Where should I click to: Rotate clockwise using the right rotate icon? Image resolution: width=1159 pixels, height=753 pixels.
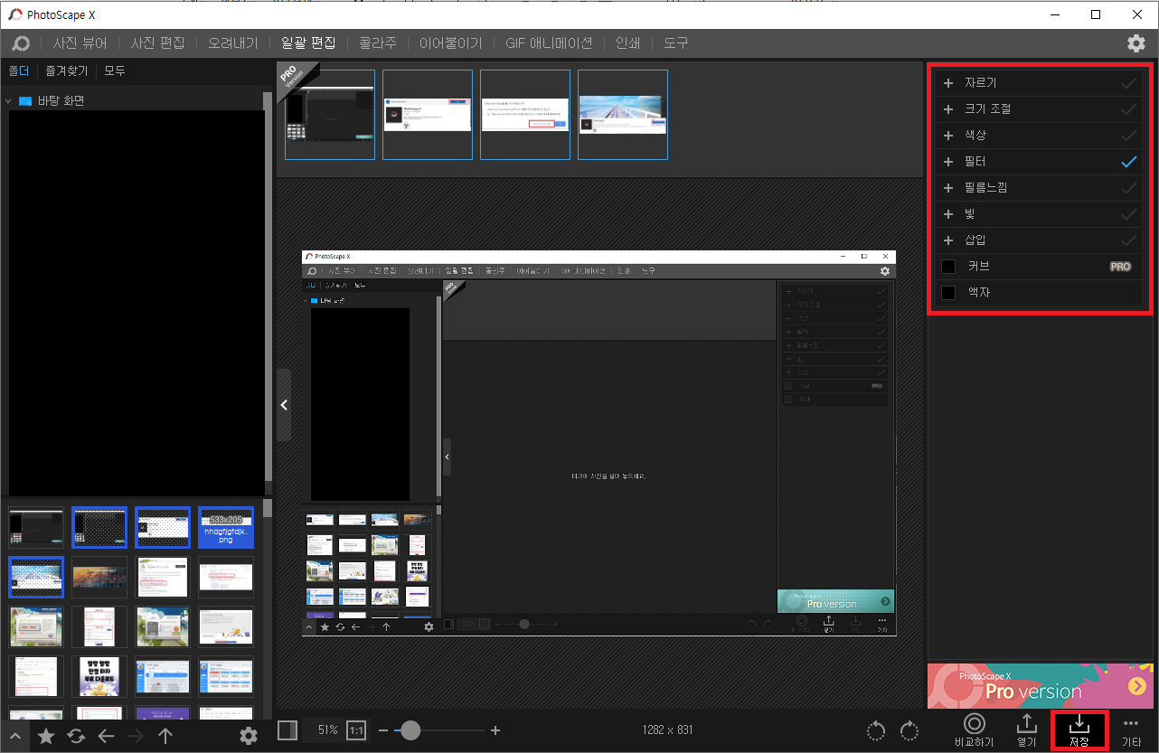click(909, 730)
